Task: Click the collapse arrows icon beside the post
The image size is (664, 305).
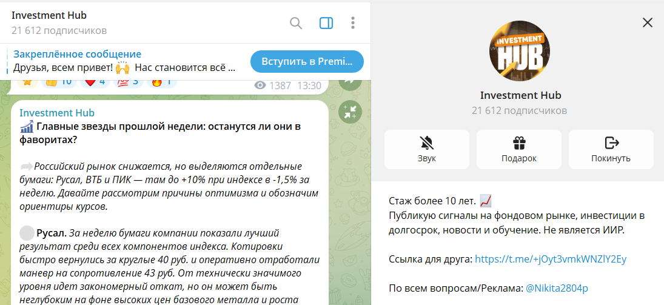Action: (350, 112)
